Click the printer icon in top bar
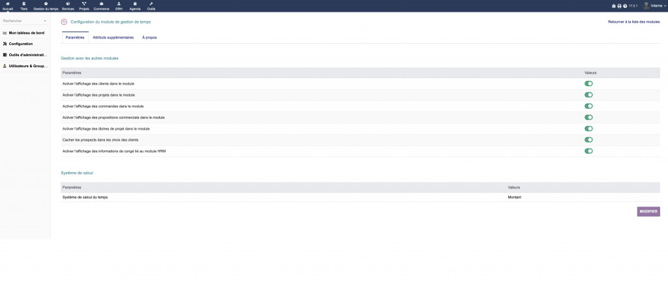The image size is (668, 292). (620, 6)
